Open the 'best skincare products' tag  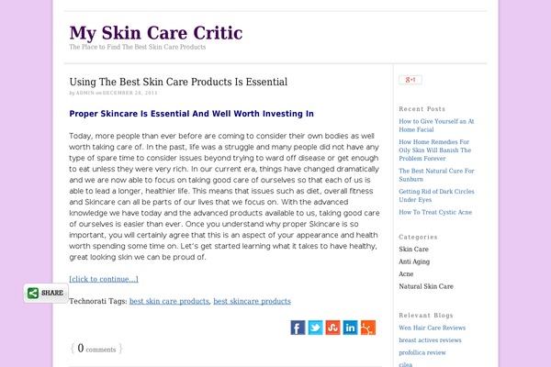[x=252, y=301]
